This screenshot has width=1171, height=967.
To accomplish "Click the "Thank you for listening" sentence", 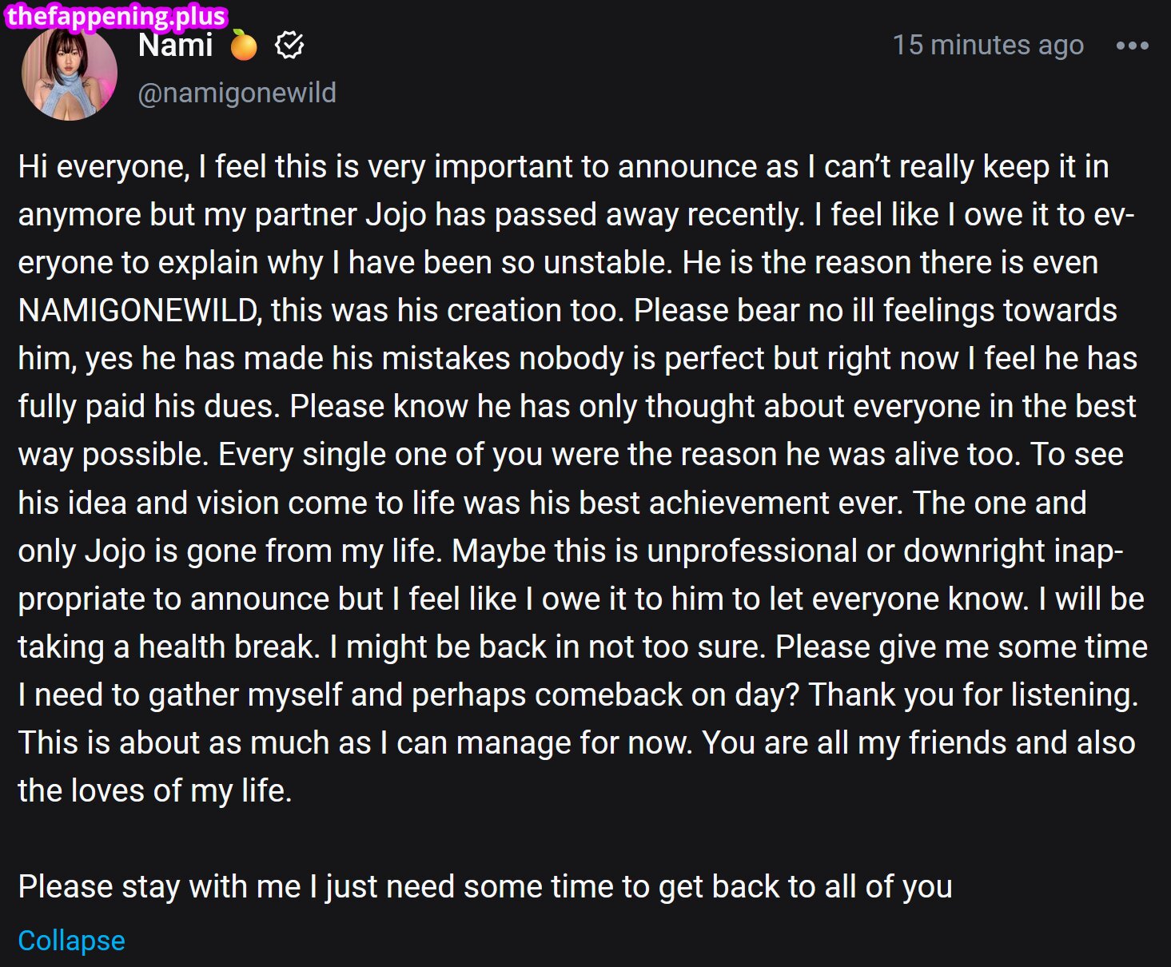I will [973, 694].
